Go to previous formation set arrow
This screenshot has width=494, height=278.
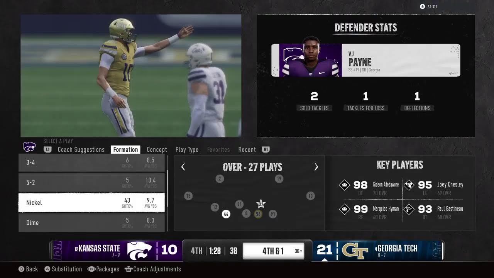click(183, 167)
